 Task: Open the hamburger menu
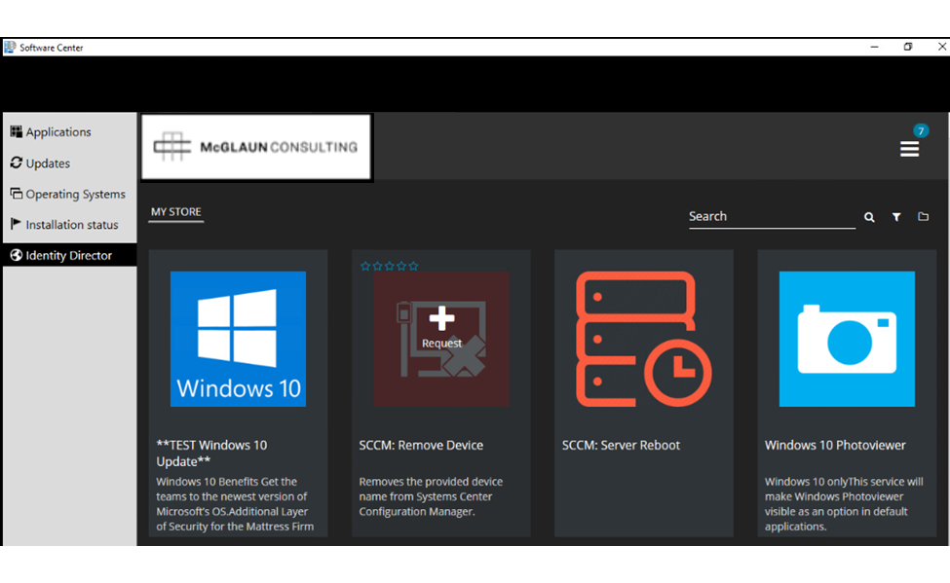point(909,149)
